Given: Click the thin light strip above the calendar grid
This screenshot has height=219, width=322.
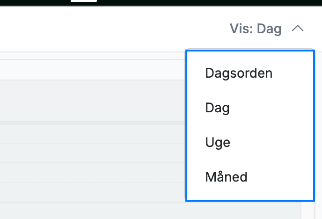Looking at the screenshot, I should [x=93, y=56].
